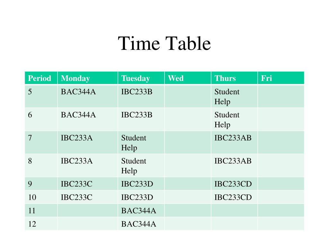Click the empty Wednesday period 5 cell

point(188,96)
